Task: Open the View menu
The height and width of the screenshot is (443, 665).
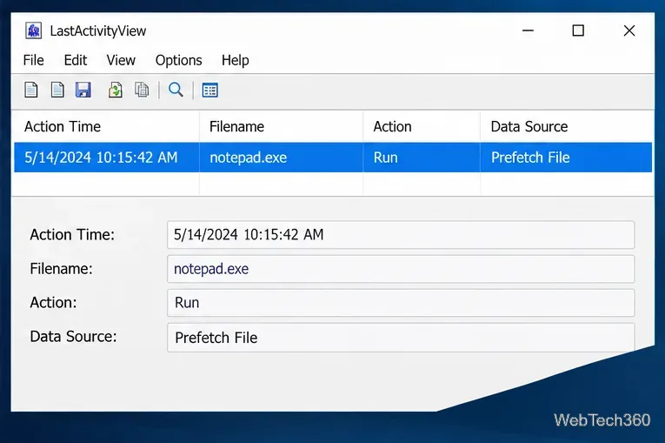Action: (121, 60)
